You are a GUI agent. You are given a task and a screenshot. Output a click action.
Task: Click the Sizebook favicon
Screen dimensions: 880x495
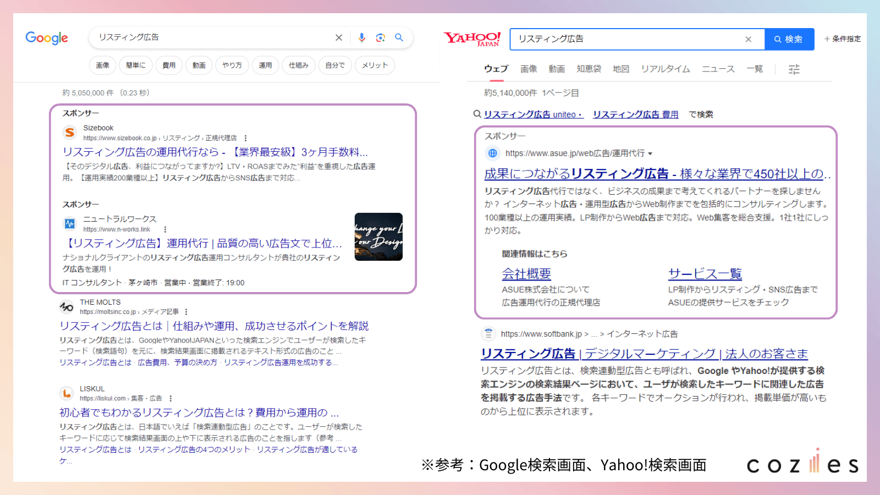tap(69, 133)
